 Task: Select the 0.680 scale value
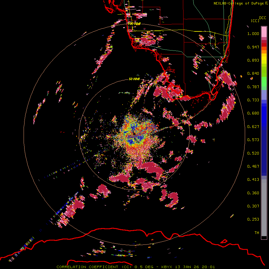pos(253,113)
